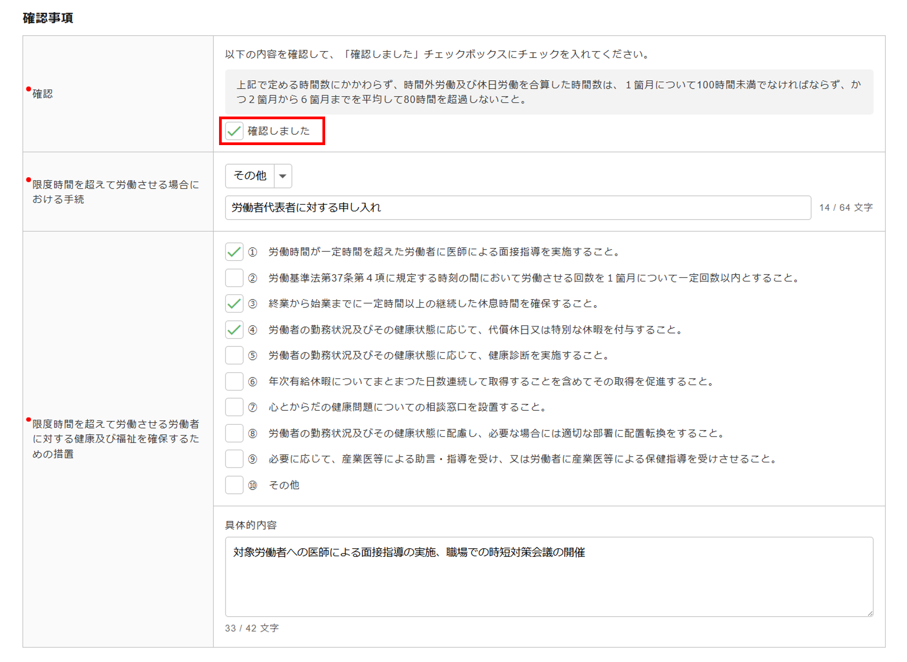Uncheck measure ③ 休息時間を確保 checkbox
907x662 pixels.
click(234, 303)
